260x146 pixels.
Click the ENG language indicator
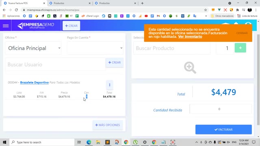pyautogui.click(x=234, y=142)
